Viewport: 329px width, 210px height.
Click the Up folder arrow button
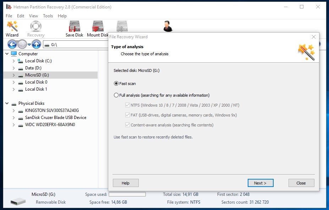tap(36, 45)
